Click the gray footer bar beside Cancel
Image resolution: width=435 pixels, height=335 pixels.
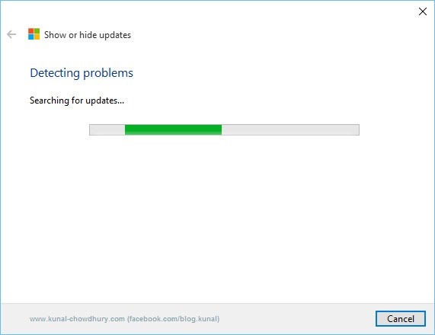(x=297, y=319)
